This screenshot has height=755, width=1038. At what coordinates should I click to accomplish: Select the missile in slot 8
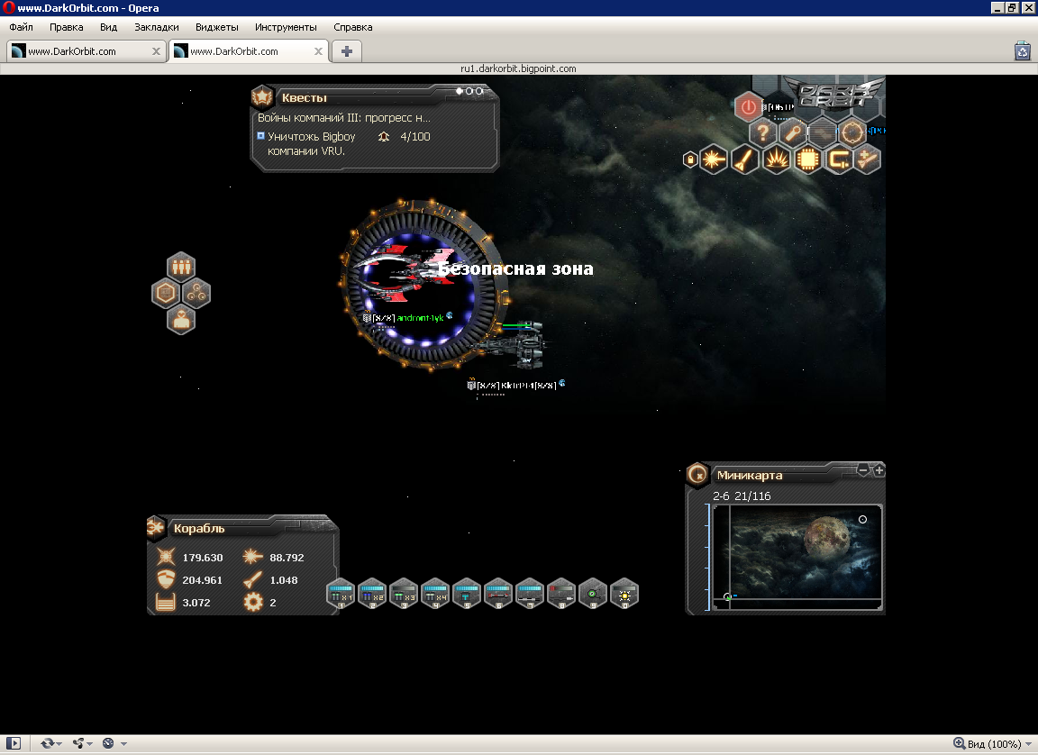[561, 594]
